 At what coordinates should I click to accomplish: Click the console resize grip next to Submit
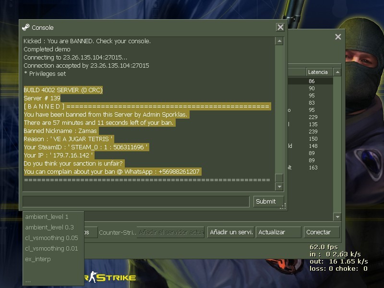click(x=284, y=206)
